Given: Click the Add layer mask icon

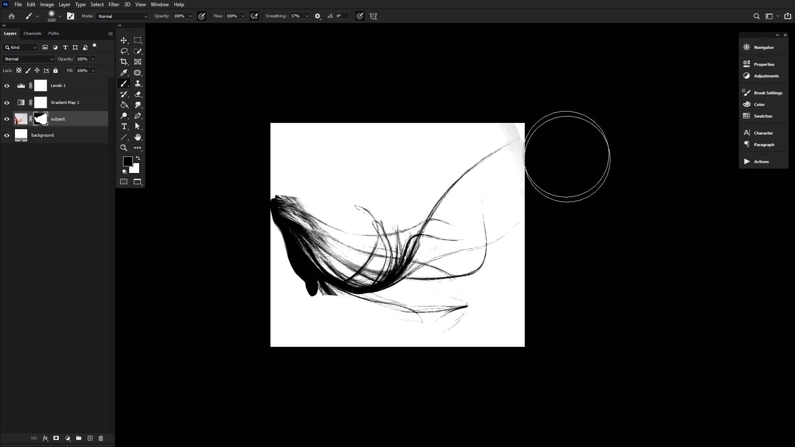Looking at the screenshot, I should click(x=56, y=438).
